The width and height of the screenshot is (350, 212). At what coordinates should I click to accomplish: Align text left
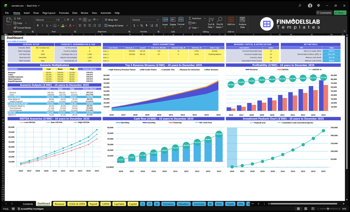click(80, 26)
